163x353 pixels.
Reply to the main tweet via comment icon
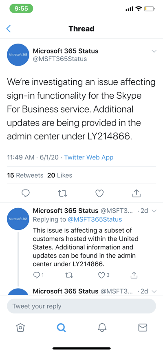[26, 193]
